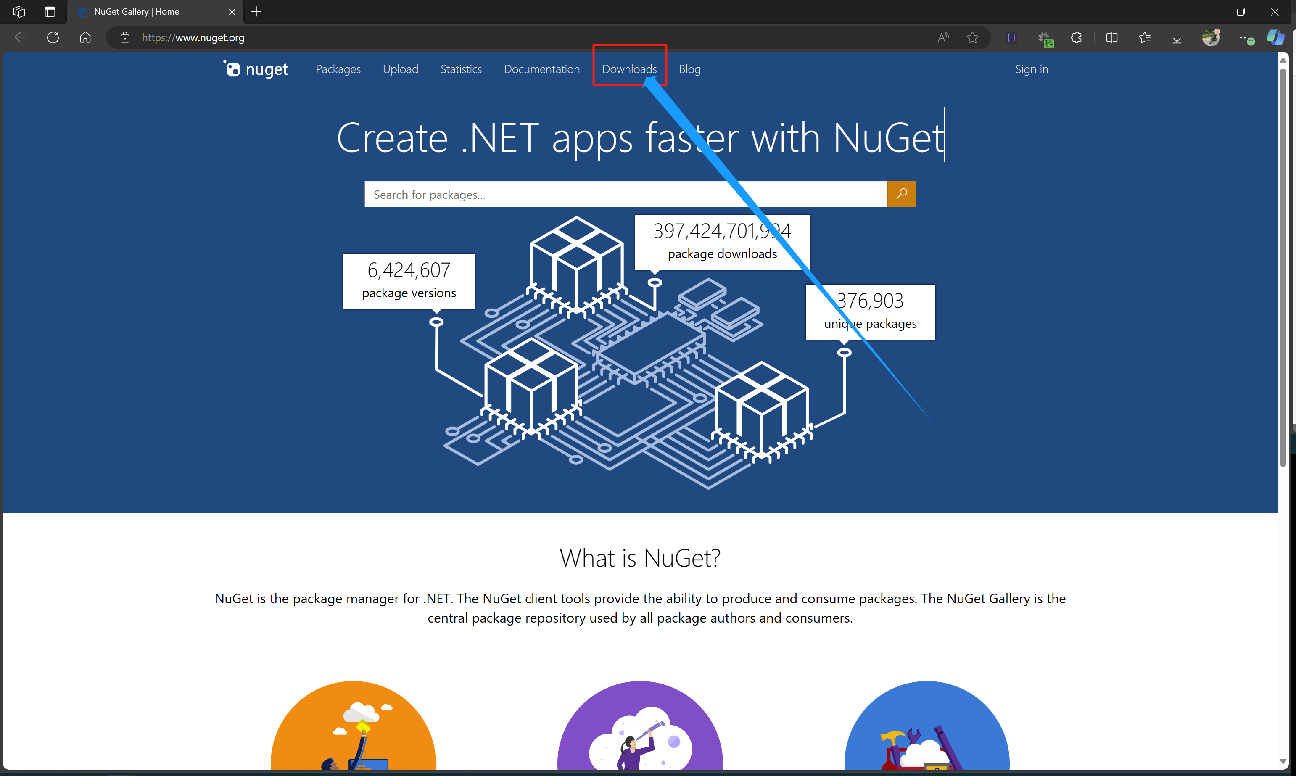1296x776 pixels.
Task: Open the Documentation menu item
Action: tap(541, 69)
